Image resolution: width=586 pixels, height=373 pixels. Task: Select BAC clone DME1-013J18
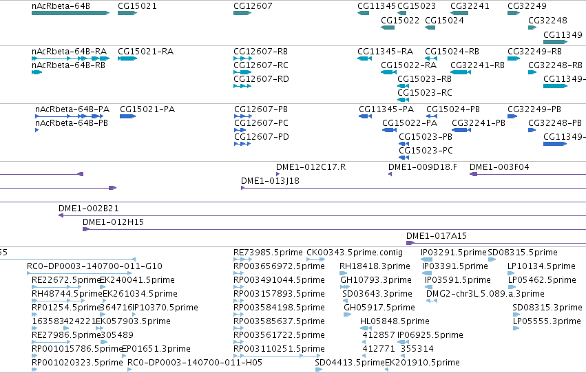click(270, 181)
